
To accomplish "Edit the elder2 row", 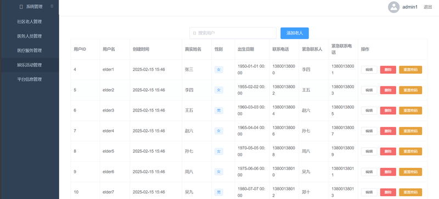I will click(x=369, y=90).
